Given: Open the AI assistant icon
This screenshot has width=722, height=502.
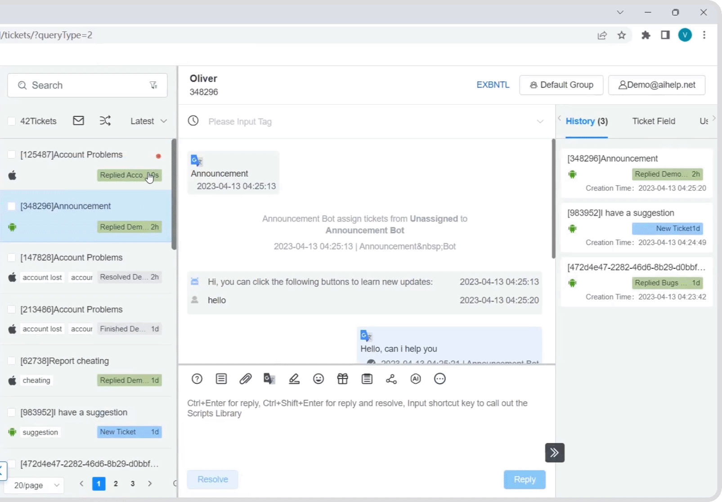Looking at the screenshot, I should 415,378.
